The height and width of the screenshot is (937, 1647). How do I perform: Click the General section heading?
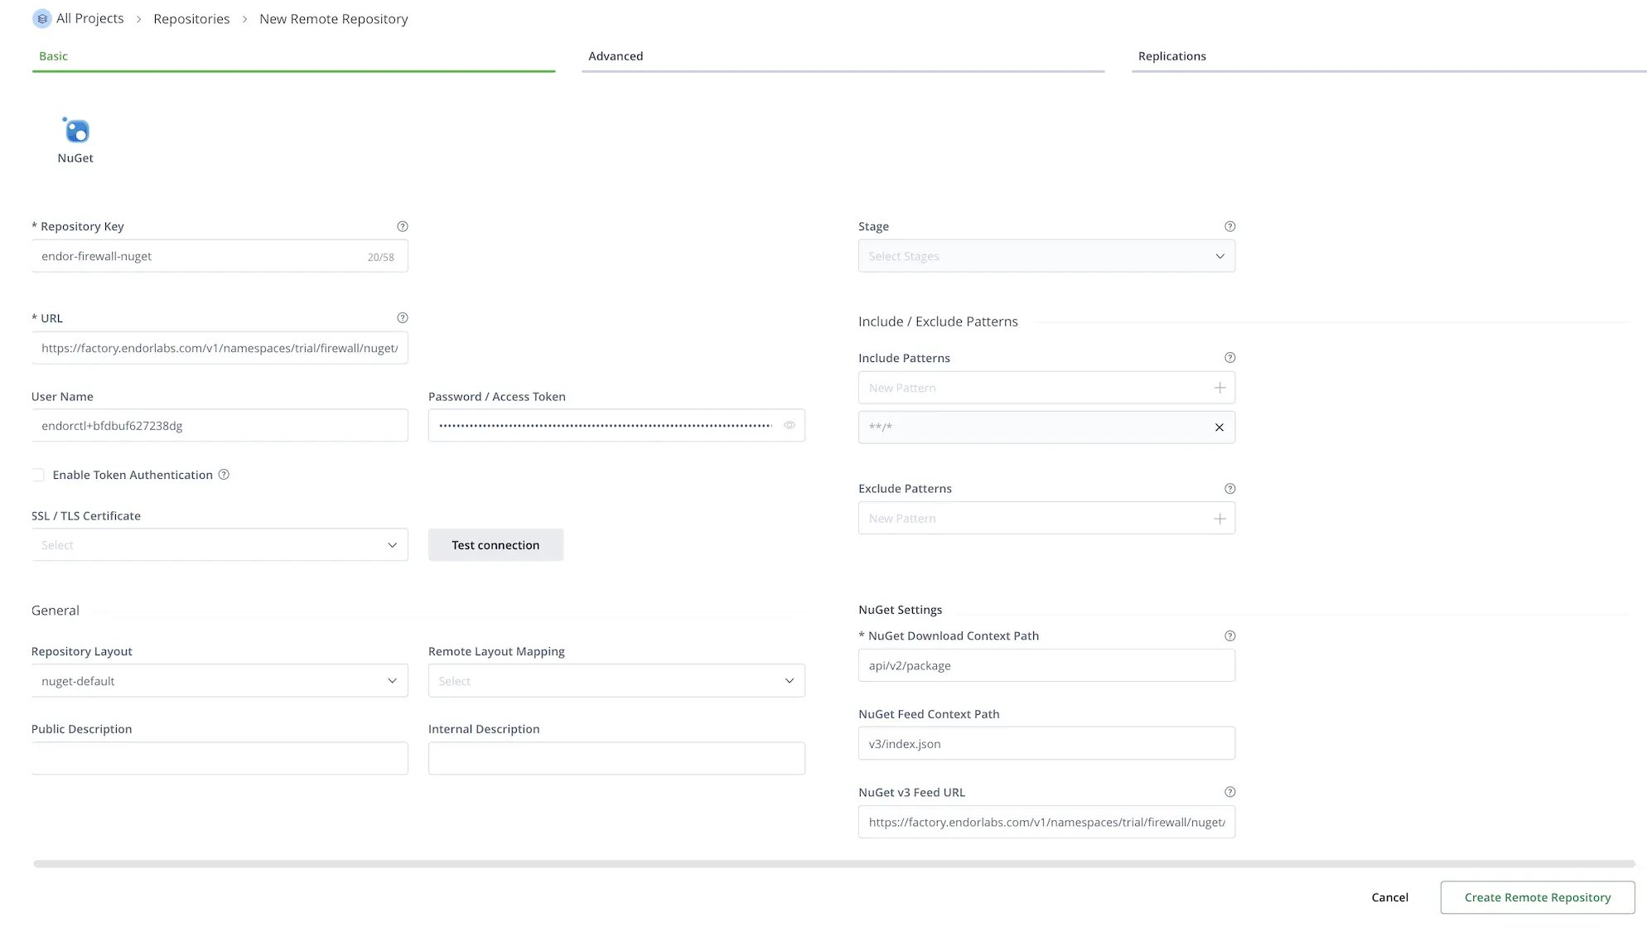(56, 611)
